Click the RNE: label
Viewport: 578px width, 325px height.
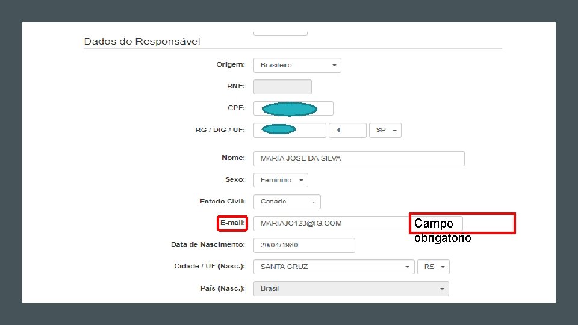click(236, 86)
